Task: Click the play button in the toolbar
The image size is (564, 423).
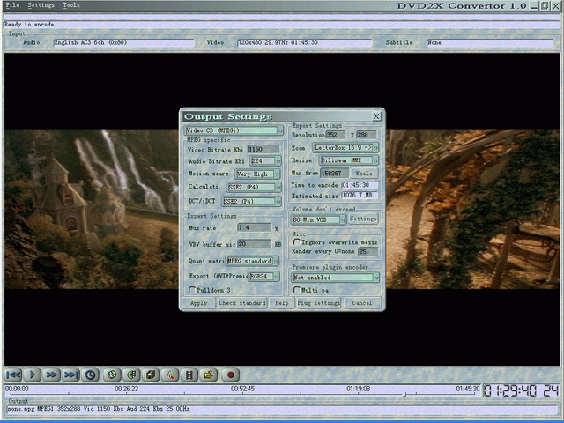Action: coord(33,375)
